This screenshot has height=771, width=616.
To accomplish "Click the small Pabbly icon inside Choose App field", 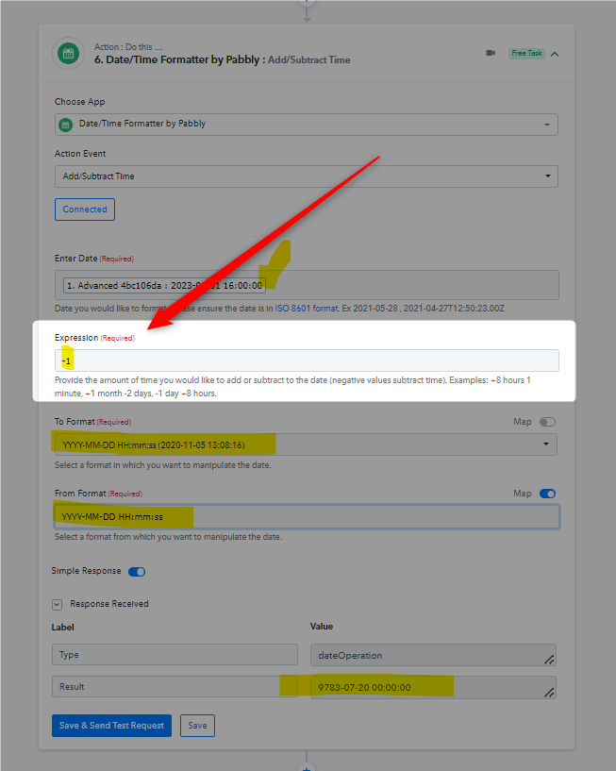I will [65, 125].
